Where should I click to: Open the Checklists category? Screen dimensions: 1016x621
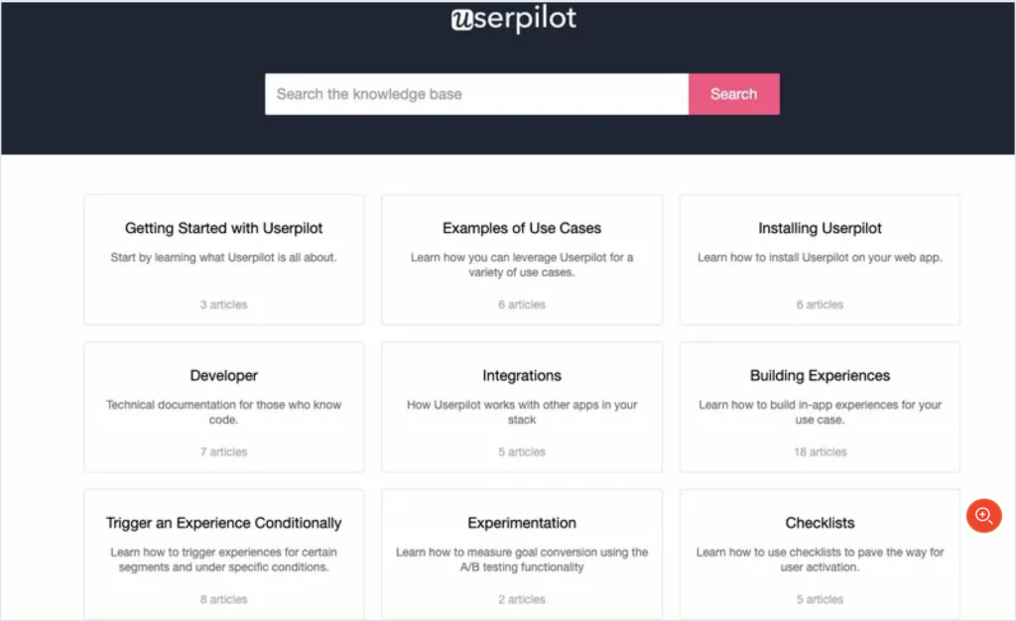point(820,523)
